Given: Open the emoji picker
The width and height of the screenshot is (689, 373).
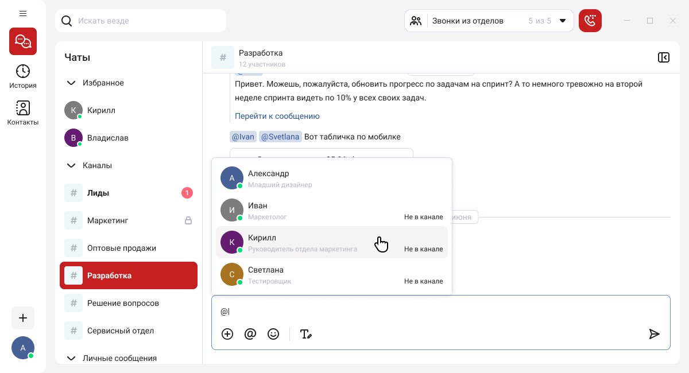Looking at the screenshot, I should tap(273, 334).
